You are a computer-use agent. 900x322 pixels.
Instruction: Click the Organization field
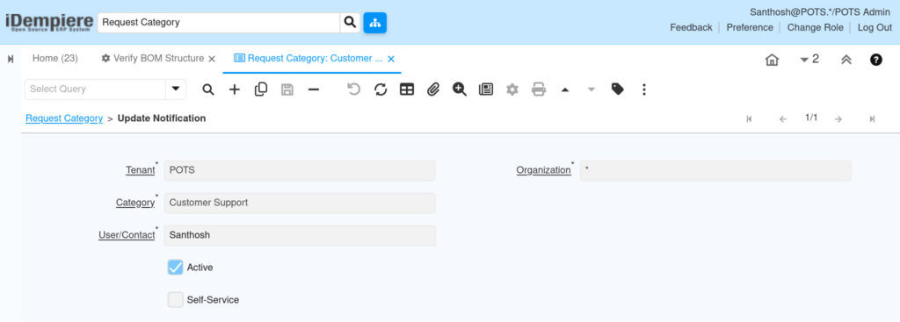pos(715,171)
